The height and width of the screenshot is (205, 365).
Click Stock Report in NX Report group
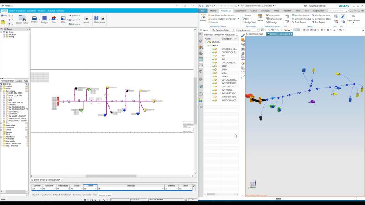click(299, 22)
